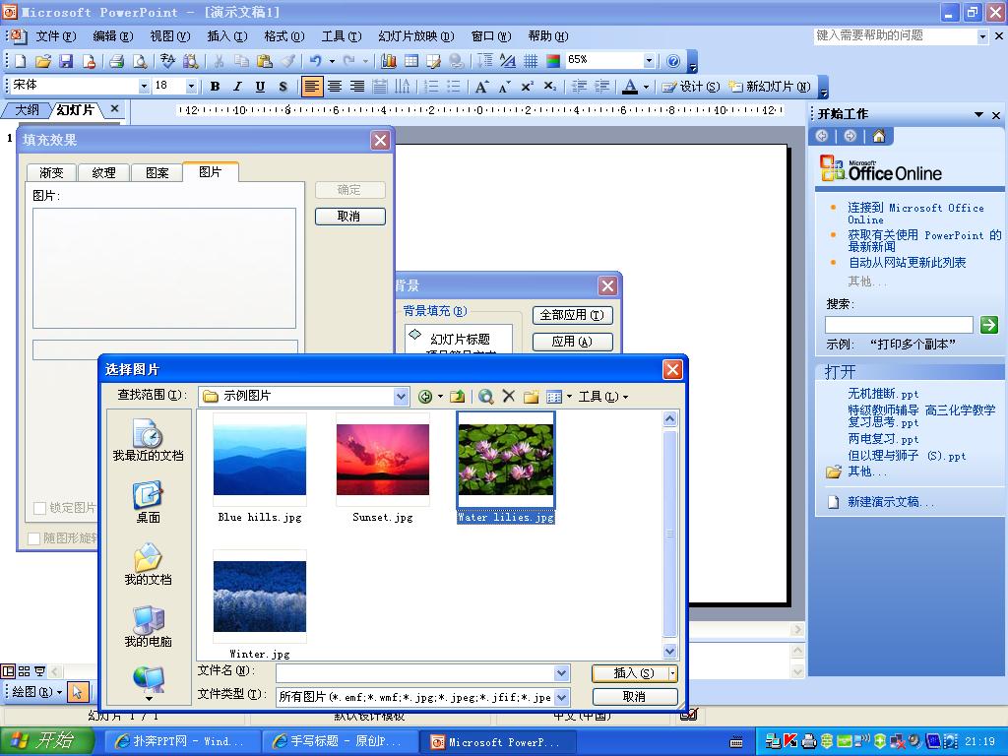Switch to the 渐变 tab in Fill Effects
This screenshot has width=1008, height=756.
click(51, 172)
